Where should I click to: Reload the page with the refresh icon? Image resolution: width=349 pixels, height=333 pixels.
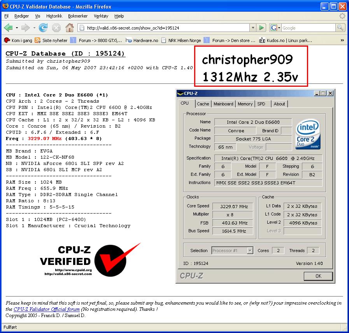point(43,28)
